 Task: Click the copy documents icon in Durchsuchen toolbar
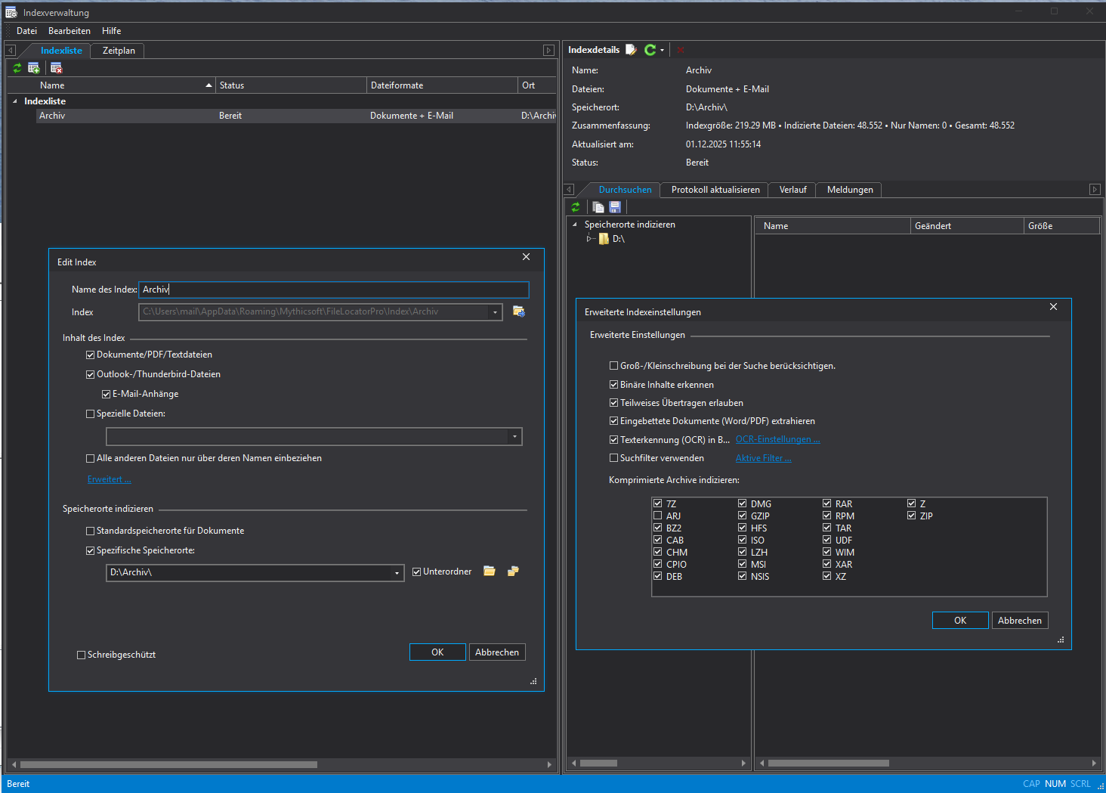point(598,207)
